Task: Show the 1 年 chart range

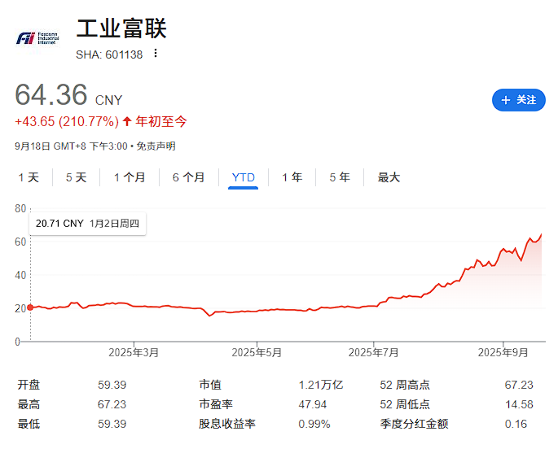Action: pos(292,177)
